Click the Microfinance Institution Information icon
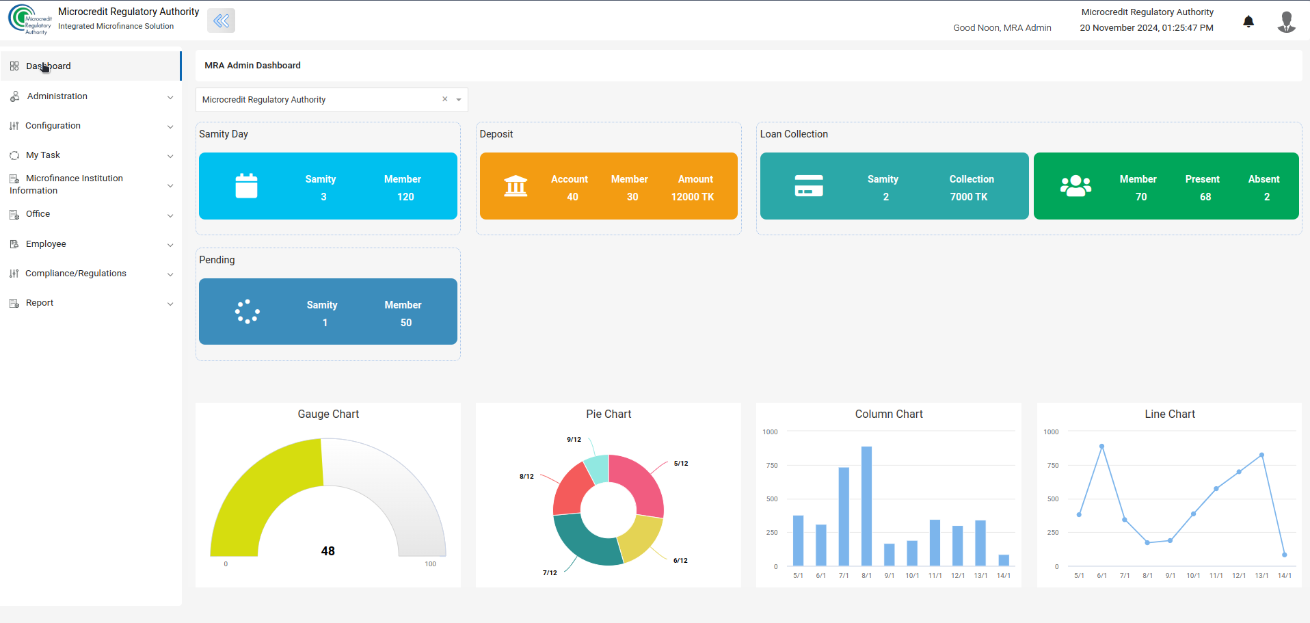 (x=14, y=178)
